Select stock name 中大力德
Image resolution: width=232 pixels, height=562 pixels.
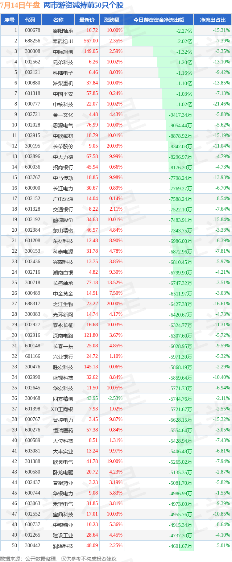[x=63, y=157]
